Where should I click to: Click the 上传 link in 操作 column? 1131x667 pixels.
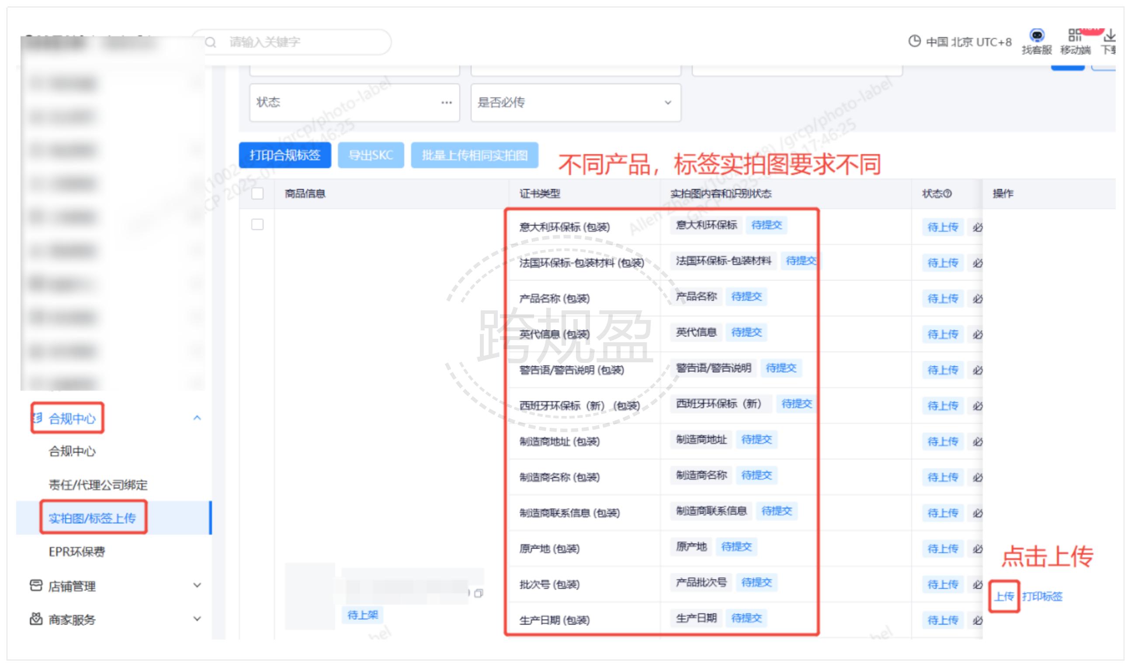[1003, 596]
